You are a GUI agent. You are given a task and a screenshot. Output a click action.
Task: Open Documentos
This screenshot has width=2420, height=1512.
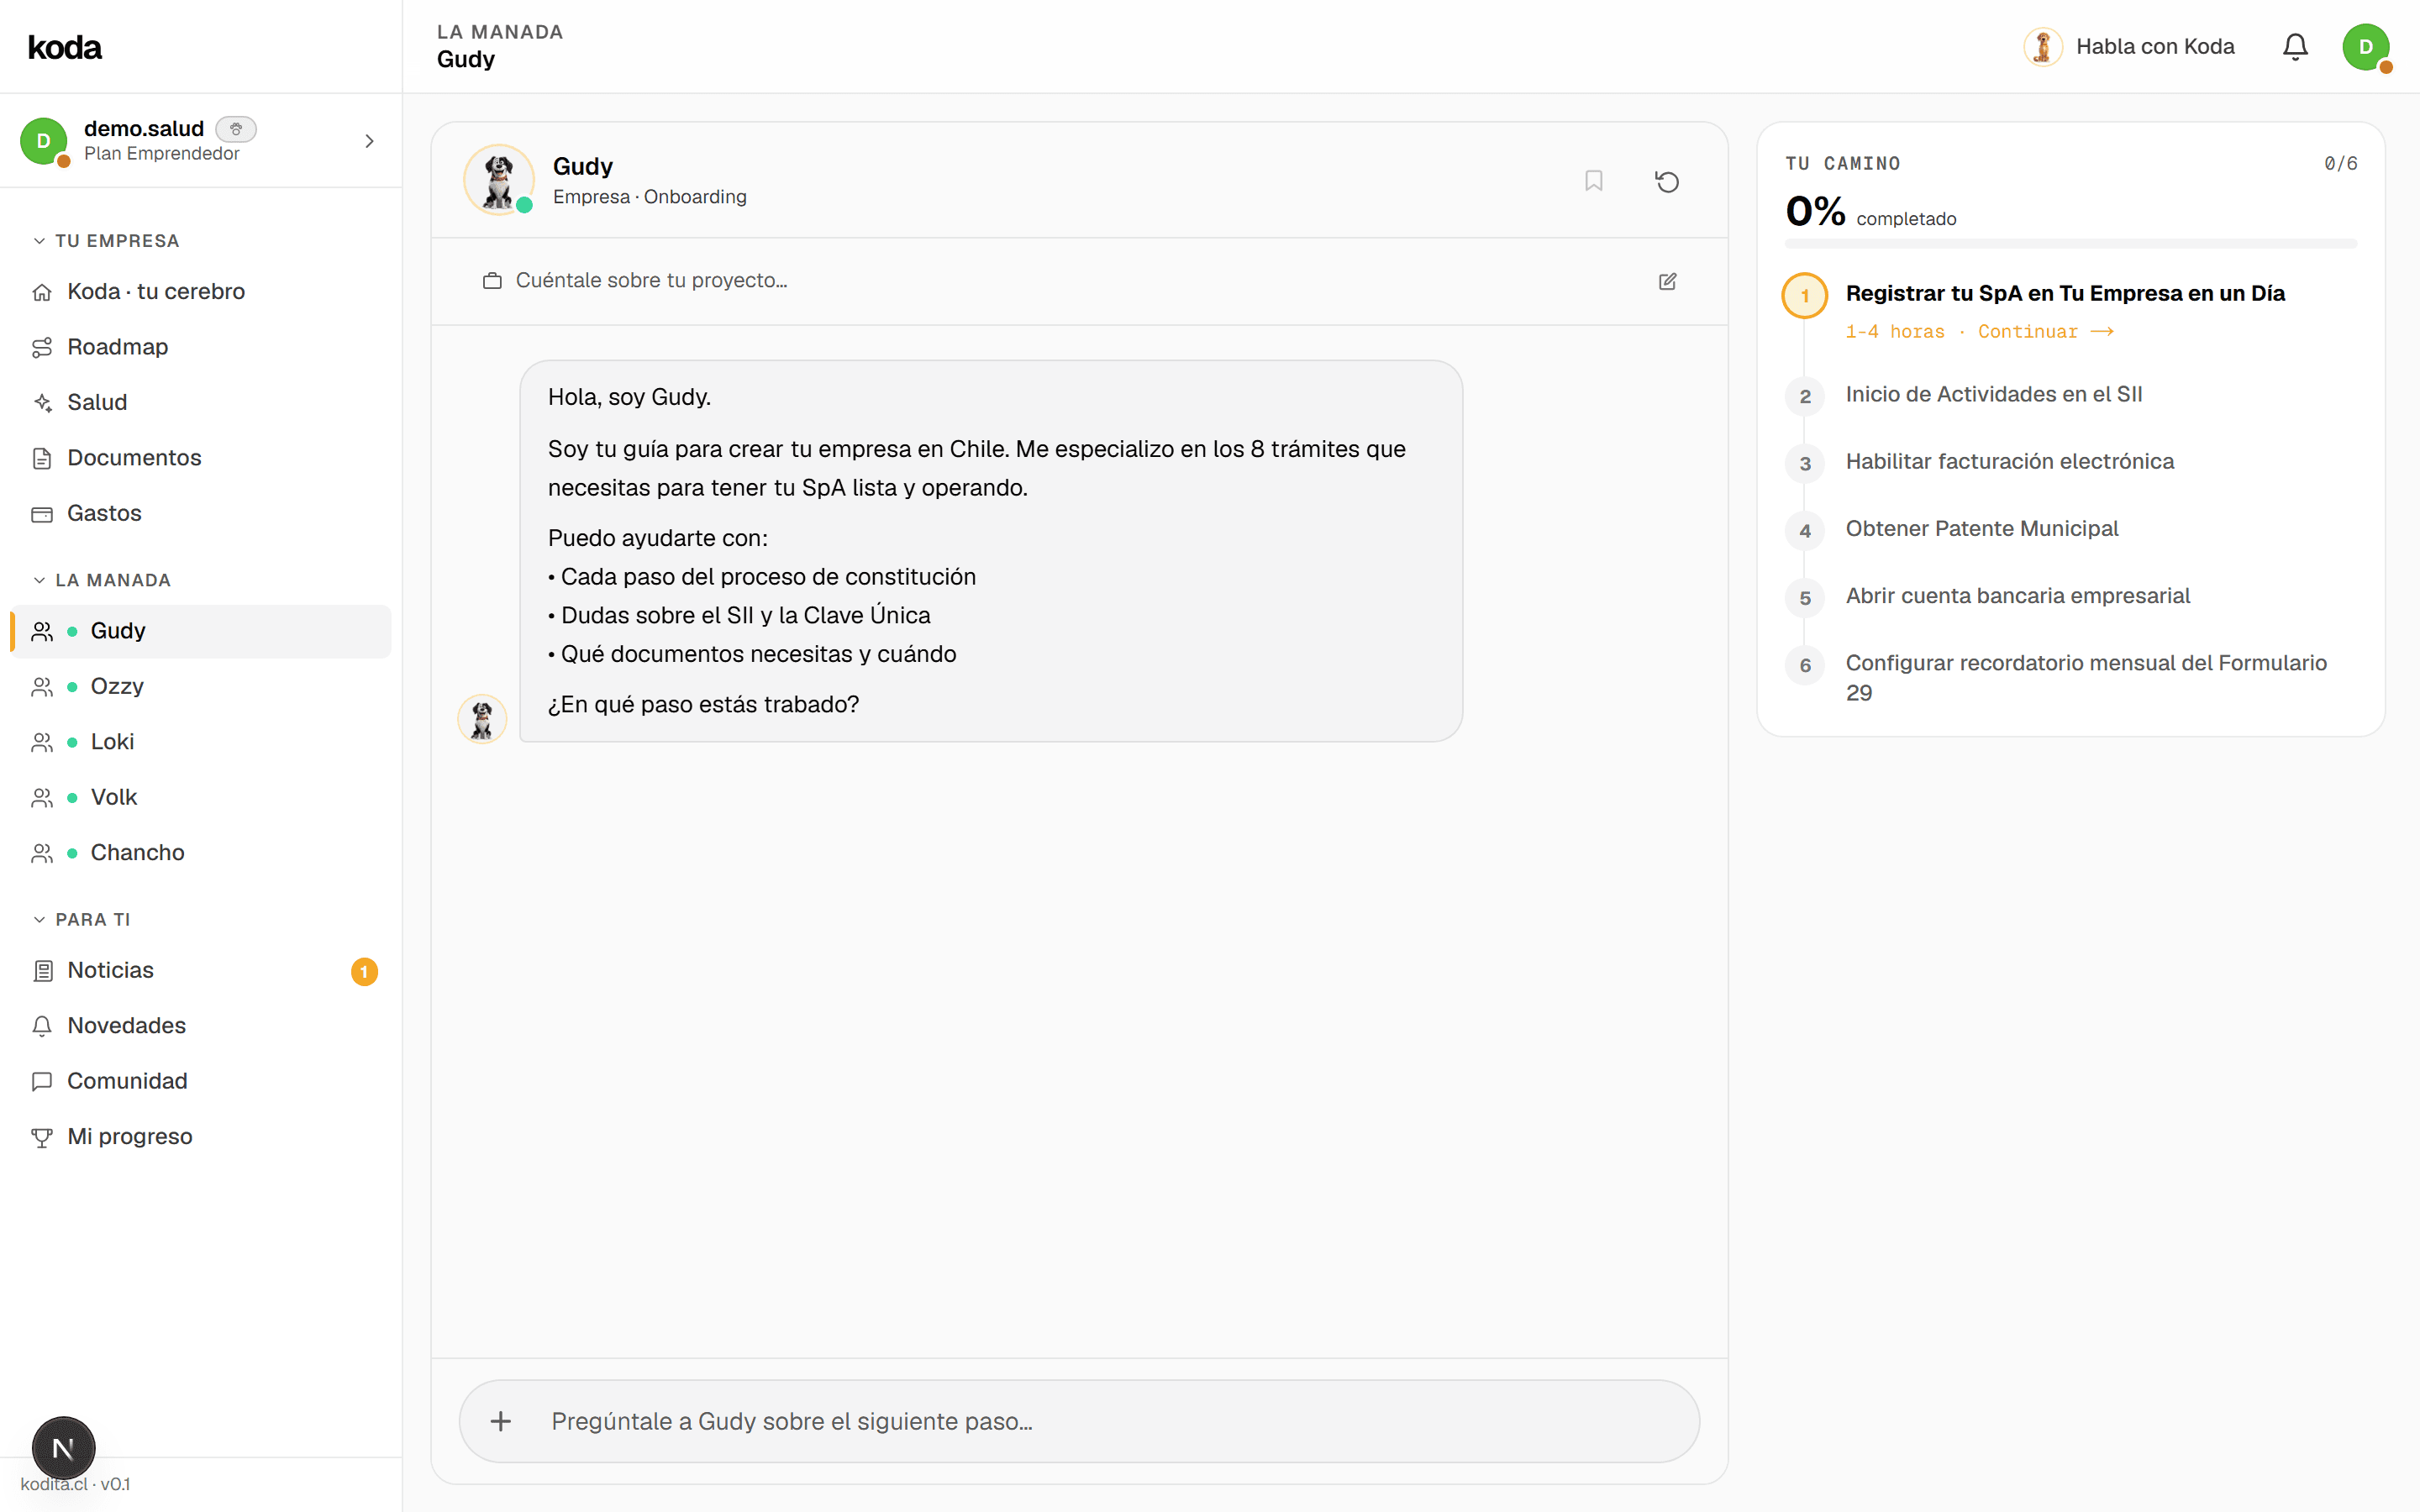click(x=200, y=458)
